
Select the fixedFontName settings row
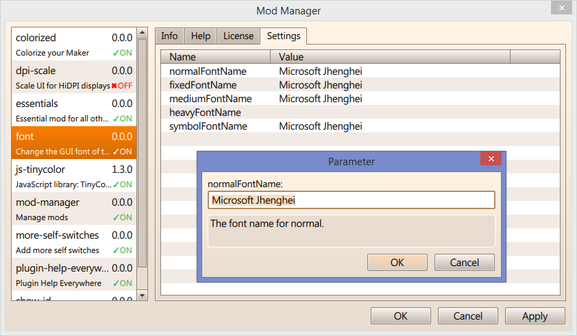pyautogui.click(x=360, y=85)
